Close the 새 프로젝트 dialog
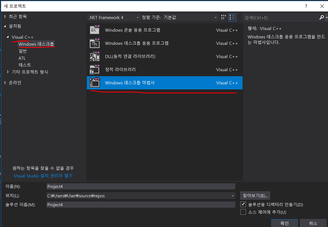Image resolution: width=328 pixels, height=227 pixels. point(322,6)
